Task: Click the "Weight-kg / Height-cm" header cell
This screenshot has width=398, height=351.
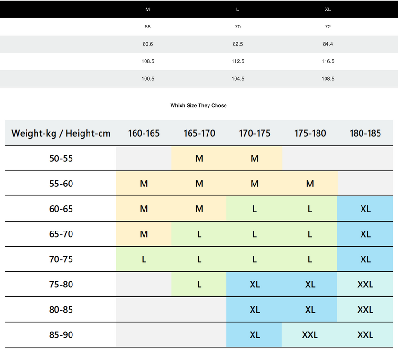Action: point(61,133)
